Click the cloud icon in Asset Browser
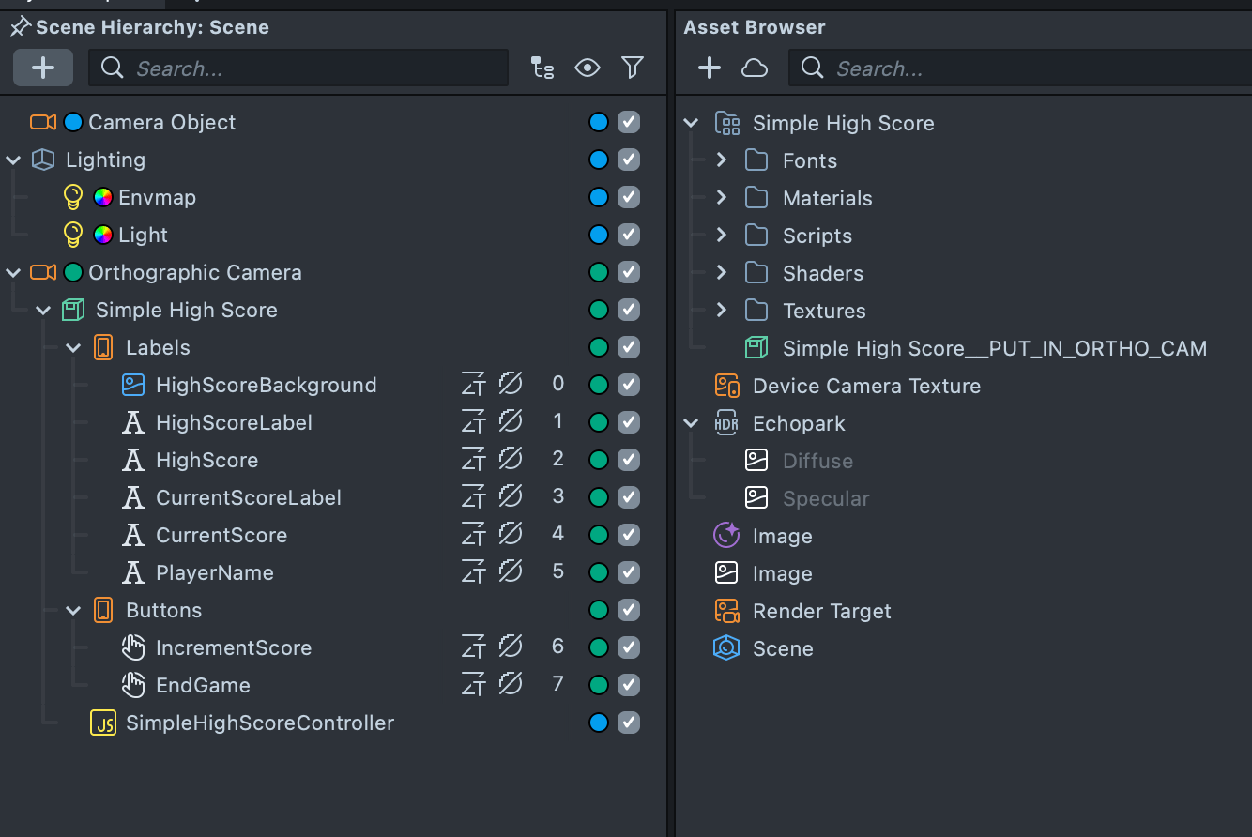Image resolution: width=1252 pixels, height=837 pixels. click(755, 68)
